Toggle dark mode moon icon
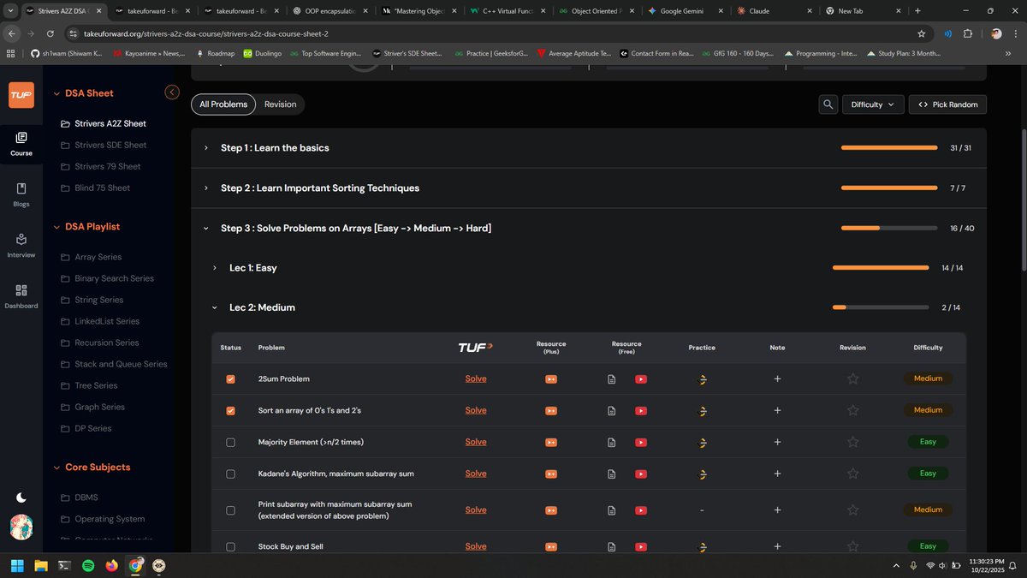1027x578 pixels. click(21, 498)
